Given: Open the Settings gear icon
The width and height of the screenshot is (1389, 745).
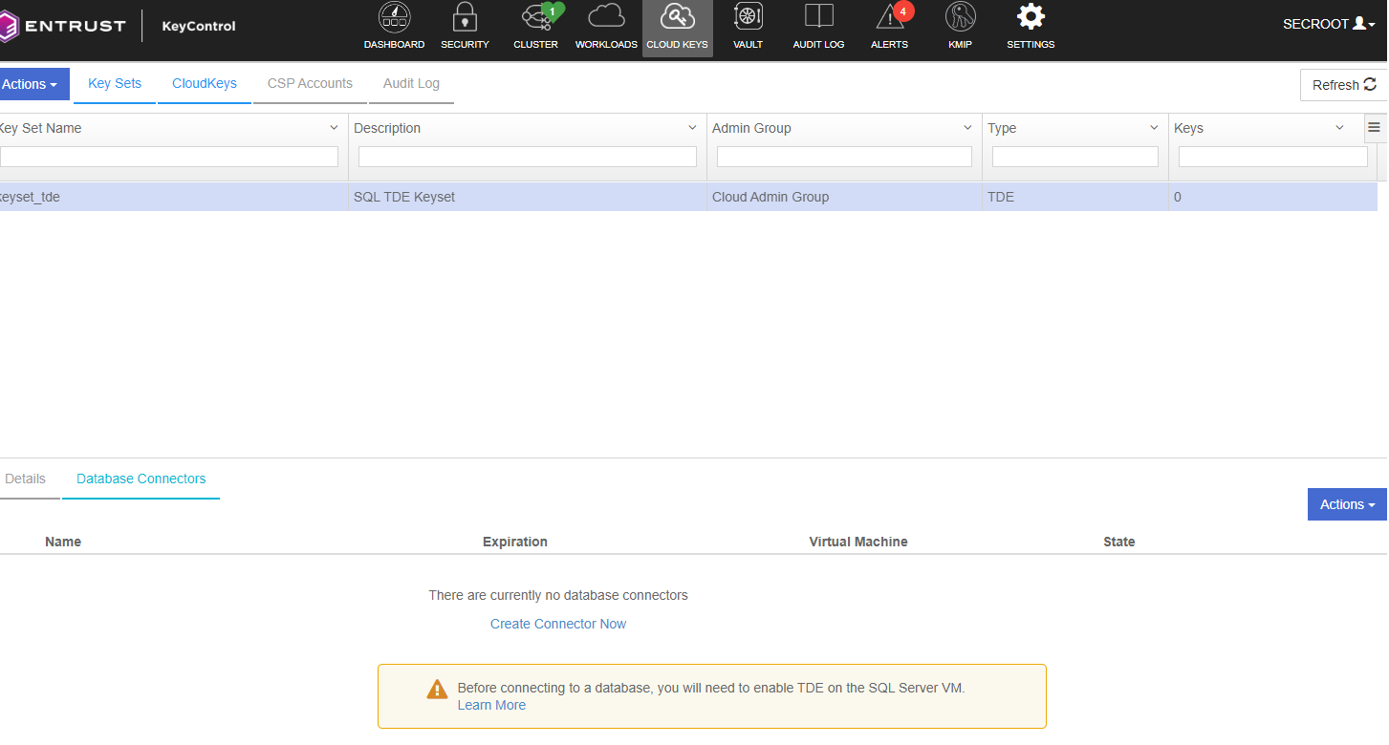Looking at the screenshot, I should [1031, 17].
